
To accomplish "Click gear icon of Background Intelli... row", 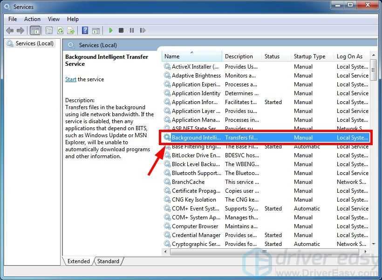I will click(x=167, y=138).
